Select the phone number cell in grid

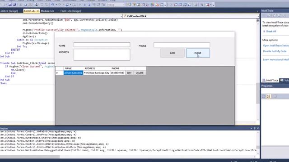117,73
